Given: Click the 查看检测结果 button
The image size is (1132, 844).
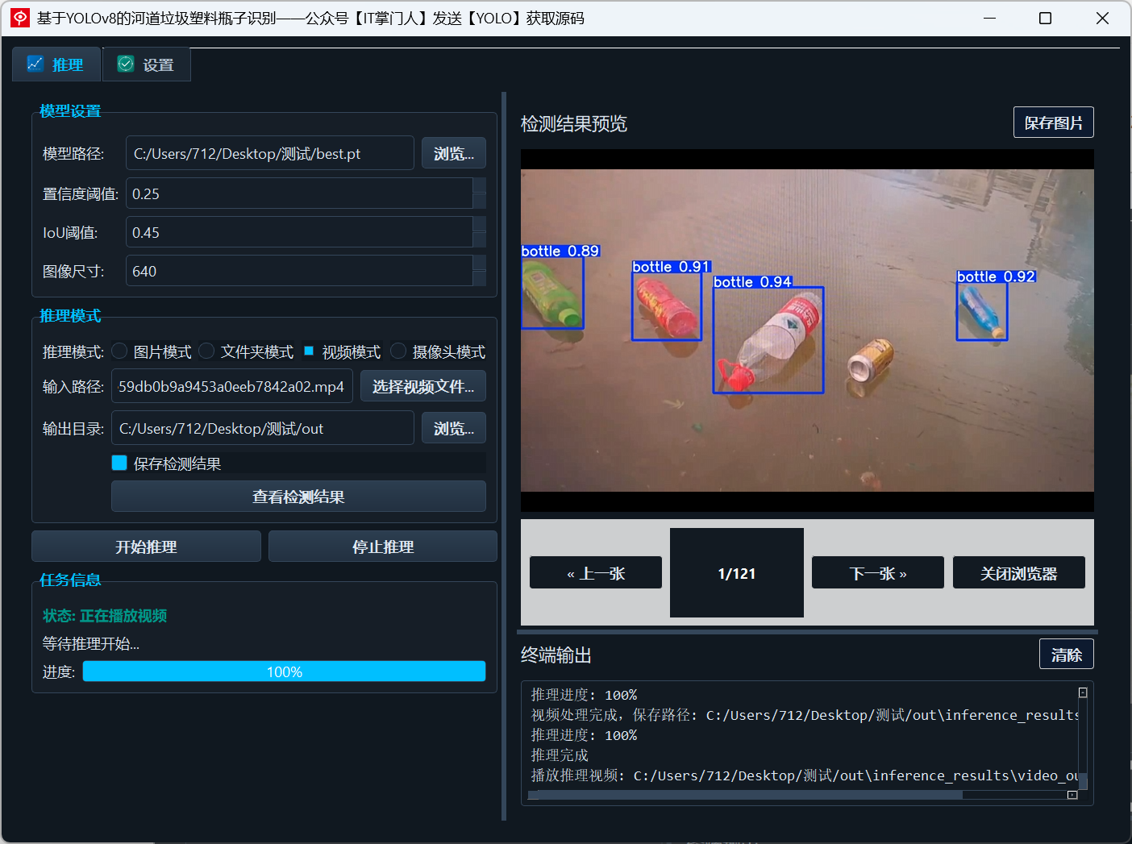Looking at the screenshot, I should coord(298,497).
